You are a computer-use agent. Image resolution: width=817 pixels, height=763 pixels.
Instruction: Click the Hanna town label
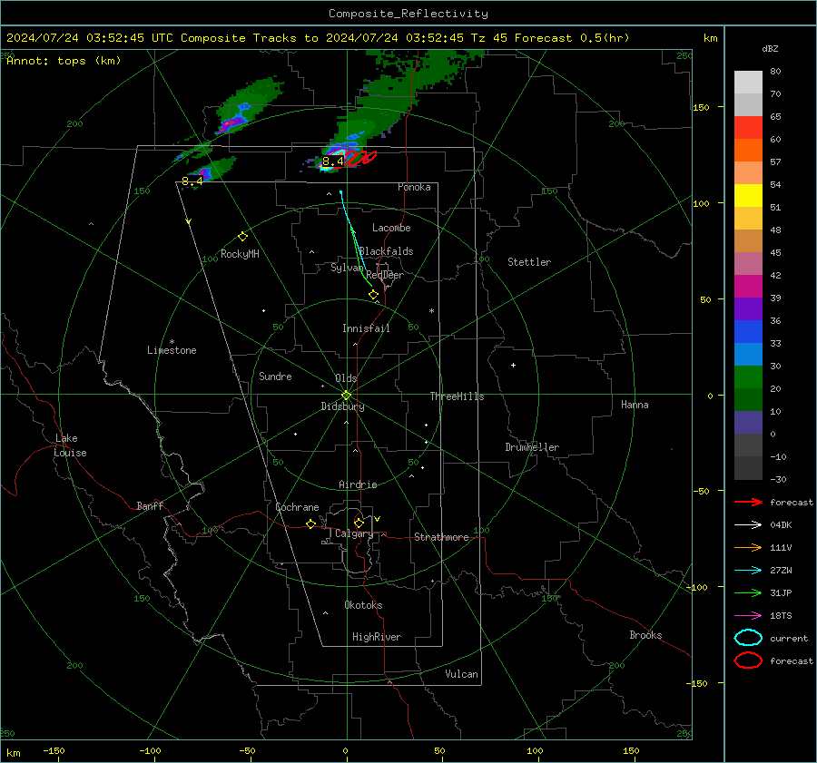635,405
